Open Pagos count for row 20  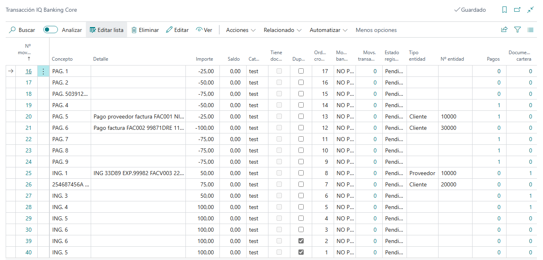coord(498,116)
